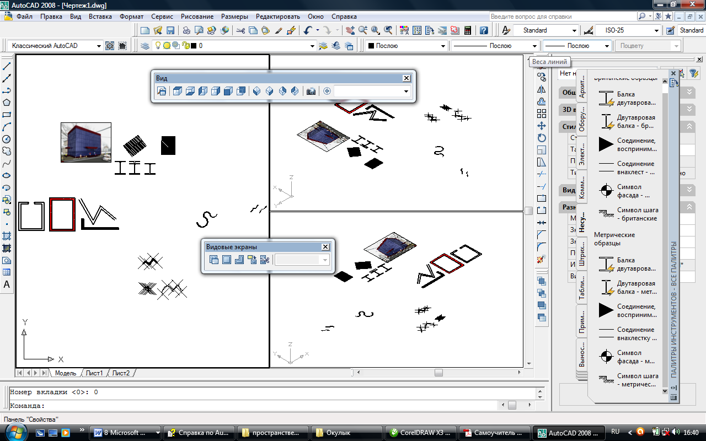Open the Рисование menu

[x=198, y=17]
